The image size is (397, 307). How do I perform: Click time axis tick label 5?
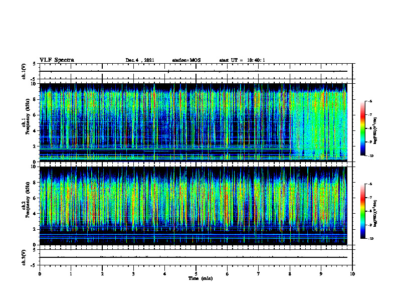pyautogui.click(x=196, y=274)
